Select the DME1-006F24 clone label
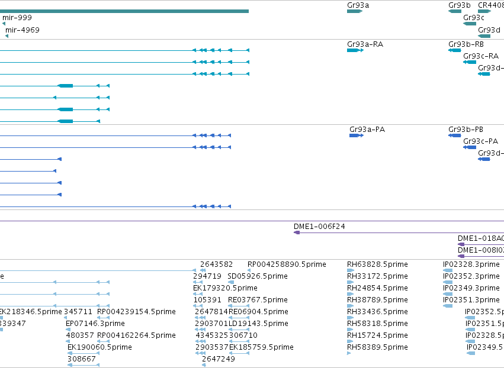Screen dimensions: 504x368 pos(319,227)
